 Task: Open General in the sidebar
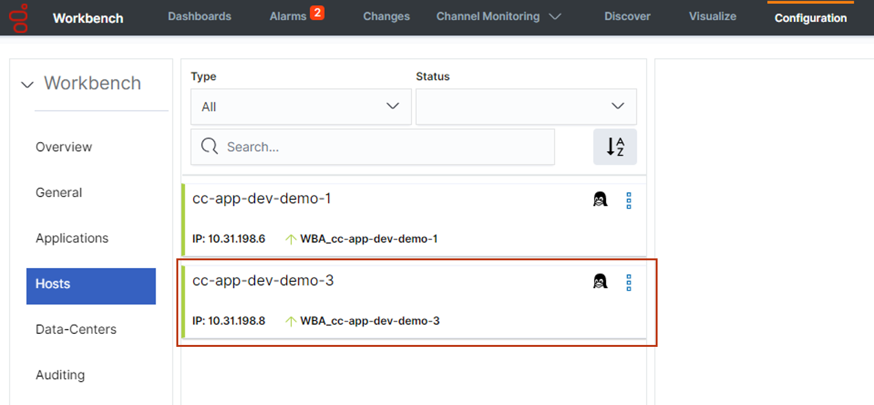(59, 192)
